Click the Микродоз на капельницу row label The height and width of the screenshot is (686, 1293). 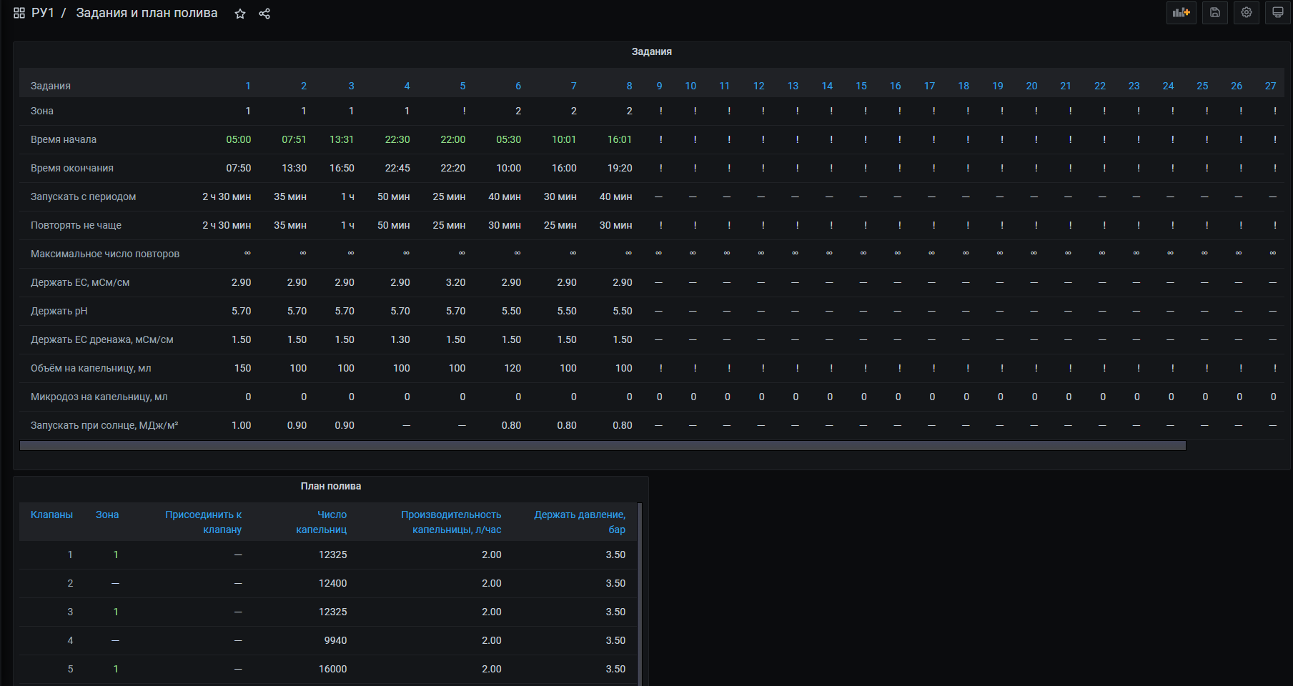point(99,397)
